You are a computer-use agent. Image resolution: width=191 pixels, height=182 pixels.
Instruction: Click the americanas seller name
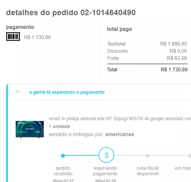(x=120, y=134)
